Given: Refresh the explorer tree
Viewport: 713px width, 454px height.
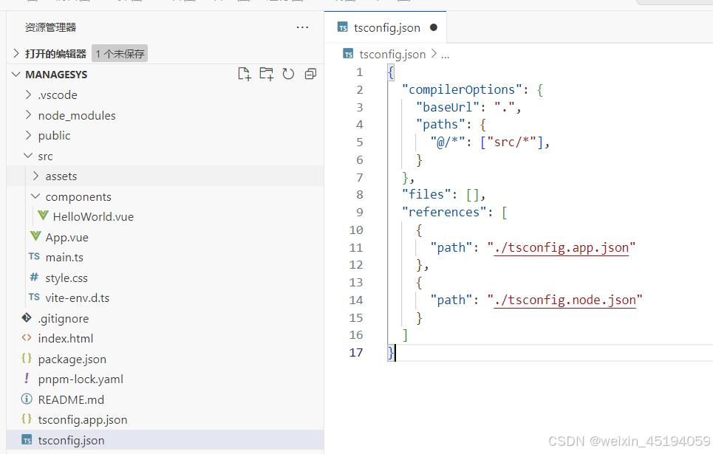Looking at the screenshot, I should (x=288, y=74).
